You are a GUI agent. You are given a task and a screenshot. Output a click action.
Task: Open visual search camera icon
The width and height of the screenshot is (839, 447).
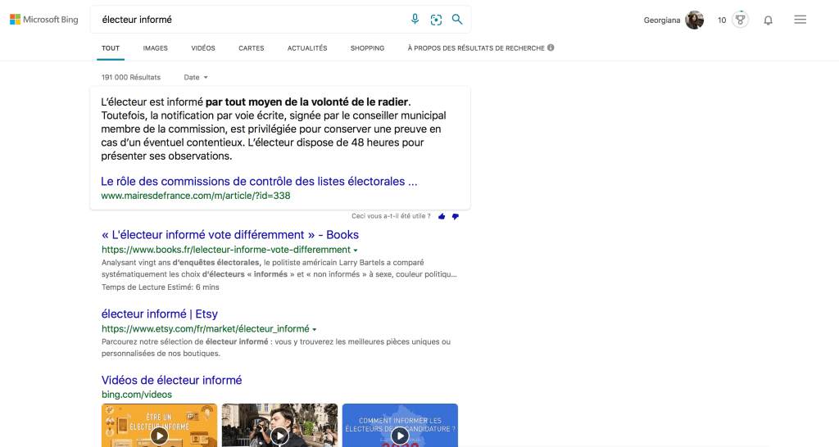436,20
